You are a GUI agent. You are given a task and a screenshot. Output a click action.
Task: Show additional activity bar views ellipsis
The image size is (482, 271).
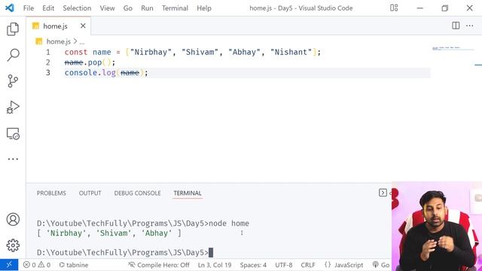(13, 159)
